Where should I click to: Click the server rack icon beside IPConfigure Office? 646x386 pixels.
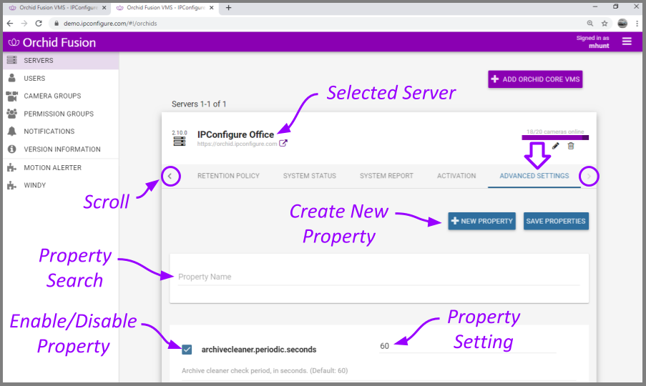point(180,142)
